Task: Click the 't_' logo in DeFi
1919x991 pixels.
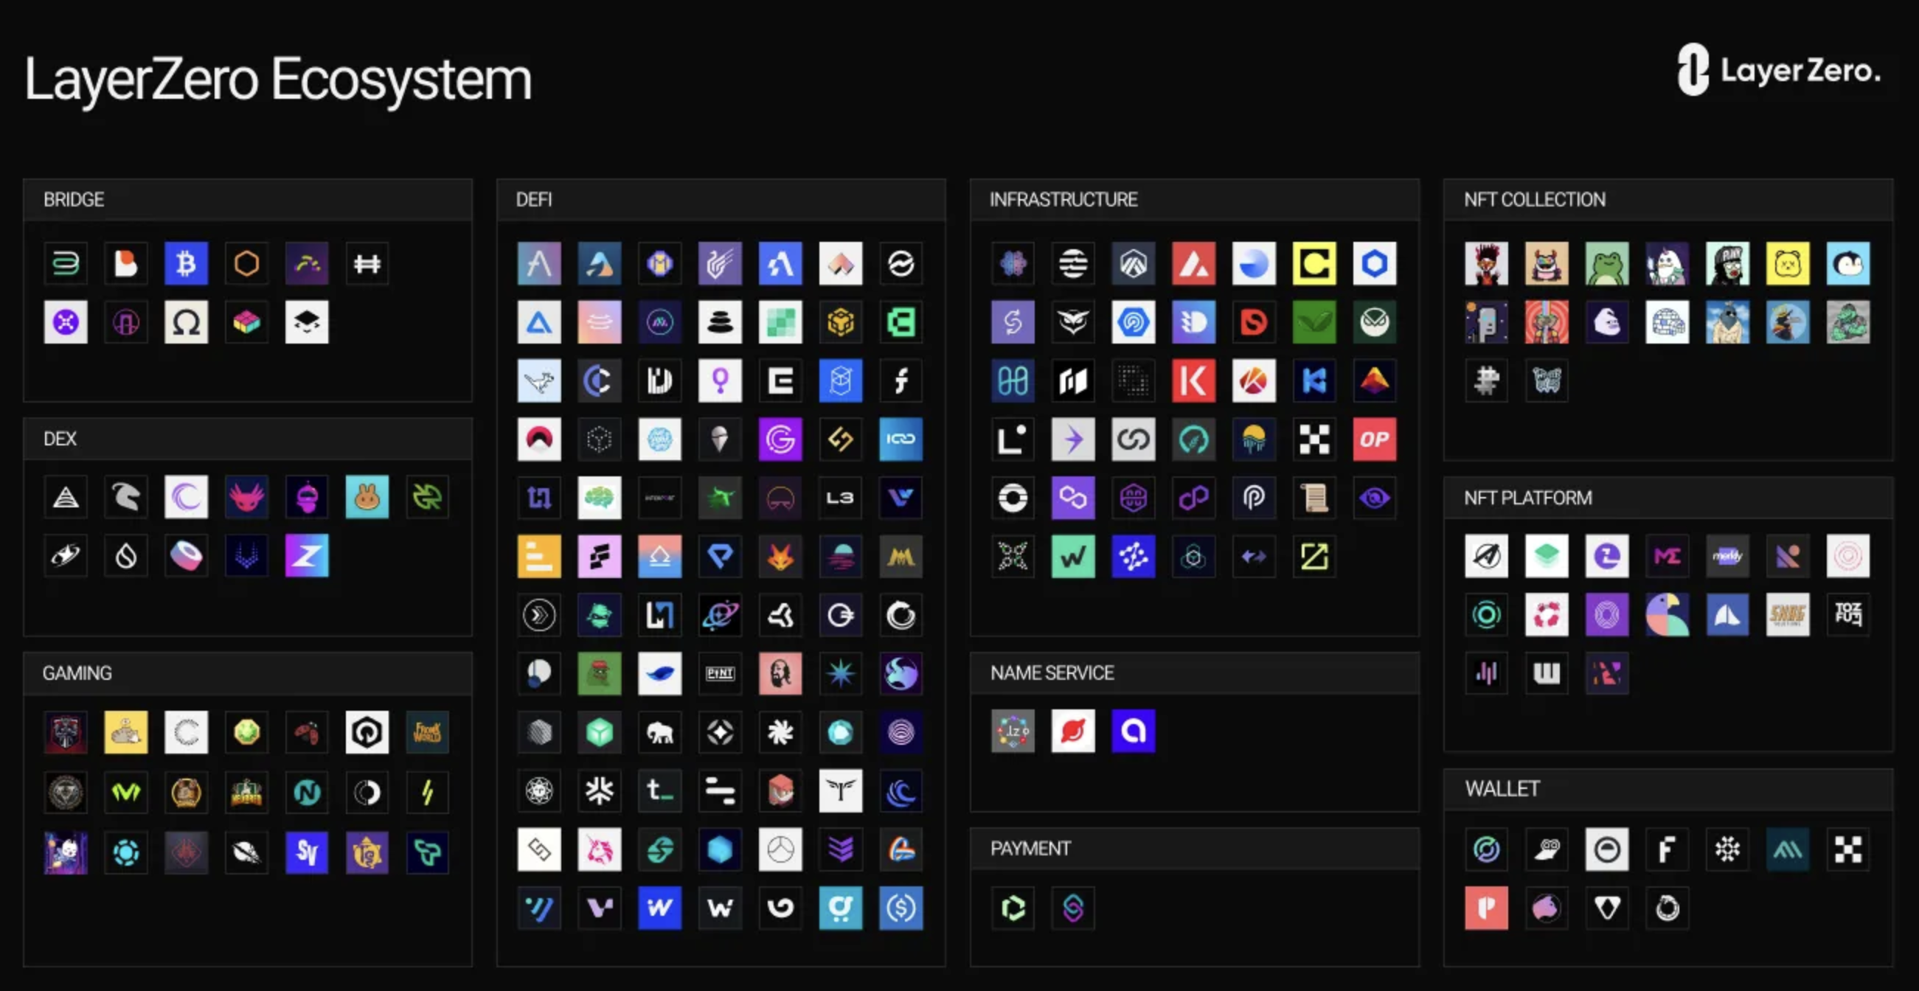Action: 659,790
